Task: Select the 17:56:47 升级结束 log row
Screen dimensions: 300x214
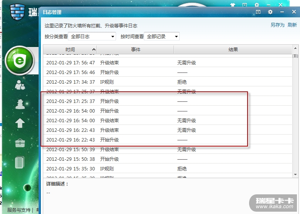Action: [x=167, y=62]
